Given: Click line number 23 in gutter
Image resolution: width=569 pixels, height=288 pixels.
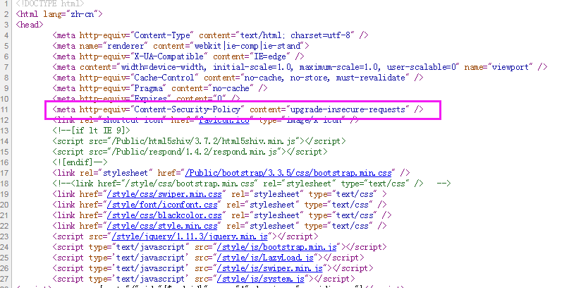Looking at the screenshot, I should point(5,236).
